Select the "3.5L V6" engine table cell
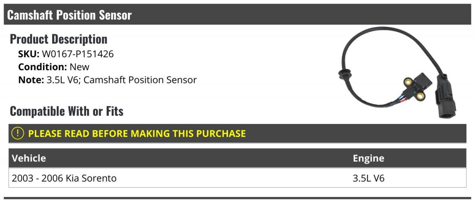475x203 pixels. pos(369,178)
